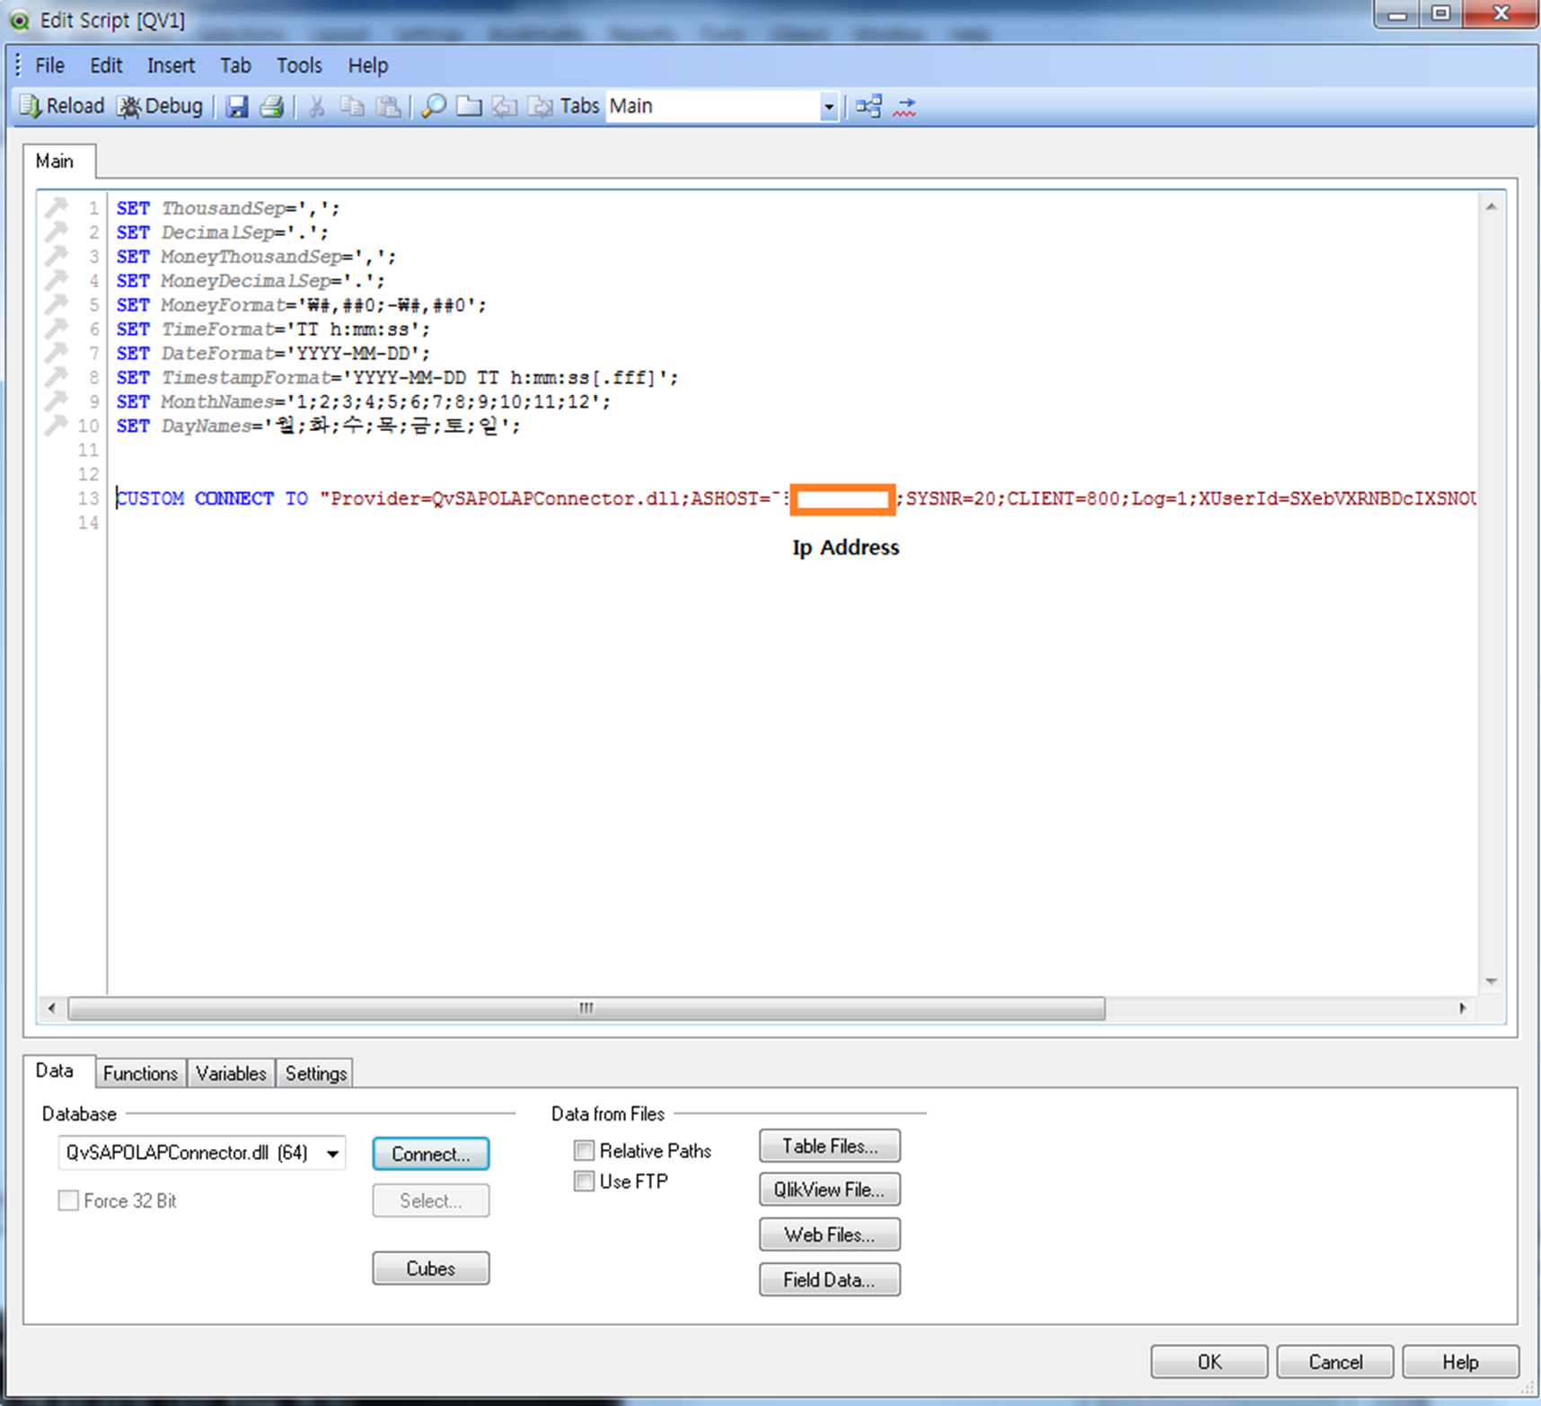
Task: Click the Select... button
Action: click(431, 1200)
